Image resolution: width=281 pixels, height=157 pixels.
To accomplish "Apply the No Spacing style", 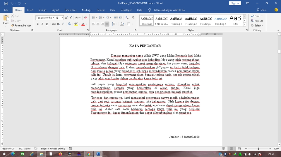I will tap(162, 20).
